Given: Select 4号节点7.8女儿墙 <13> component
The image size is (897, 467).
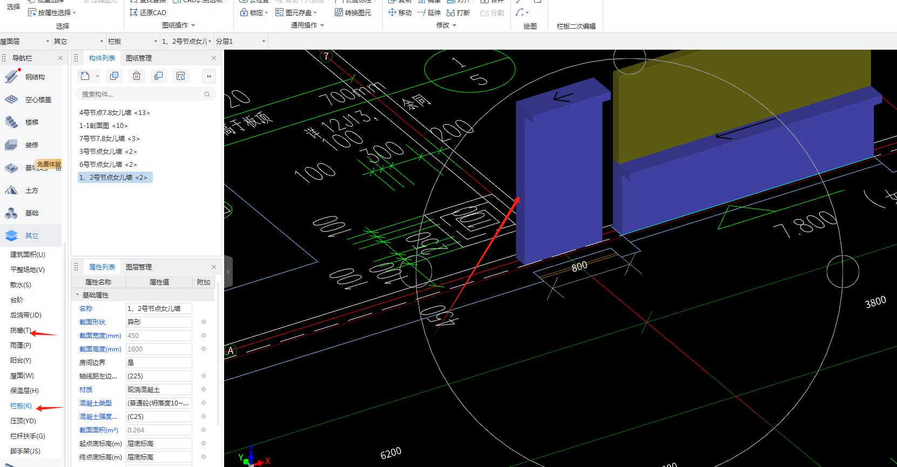Looking at the screenshot, I should pos(114,113).
